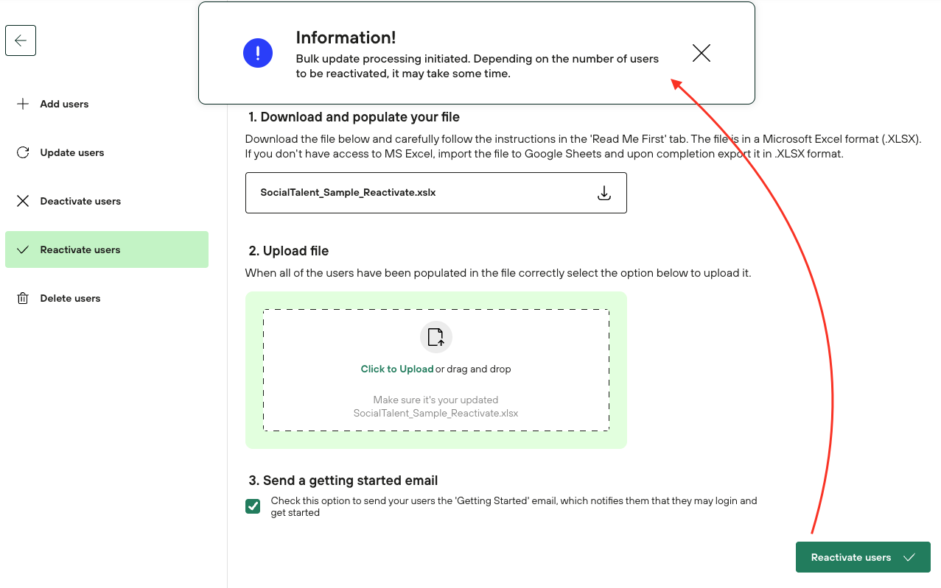
Task: Open the Delete users section
Action: [70, 298]
